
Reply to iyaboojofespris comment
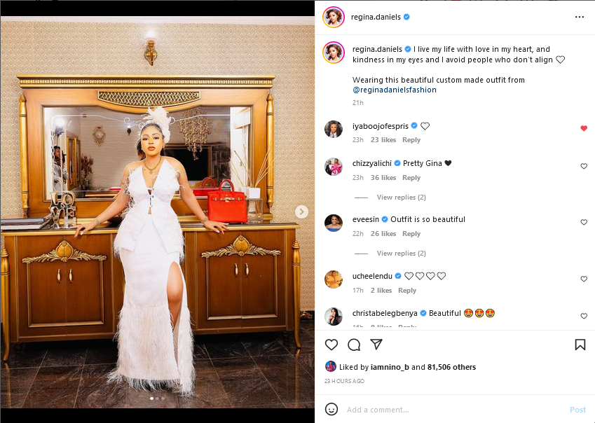tap(411, 140)
